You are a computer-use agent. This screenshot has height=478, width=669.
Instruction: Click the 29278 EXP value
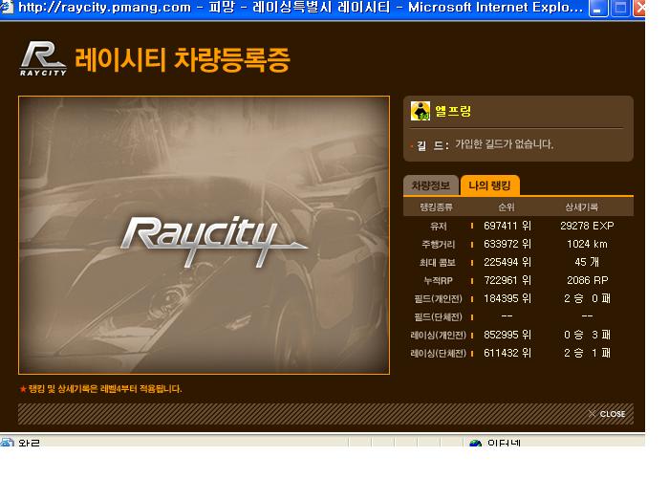[587, 226]
